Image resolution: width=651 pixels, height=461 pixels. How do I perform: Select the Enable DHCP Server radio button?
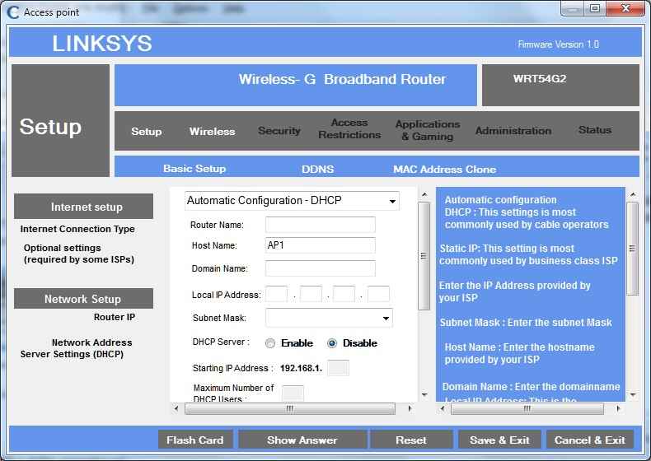[270, 343]
